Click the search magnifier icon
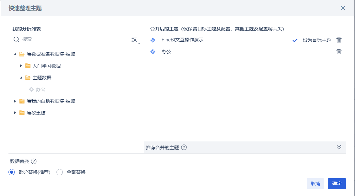The width and height of the screenshot is (355, 196). 16,40
